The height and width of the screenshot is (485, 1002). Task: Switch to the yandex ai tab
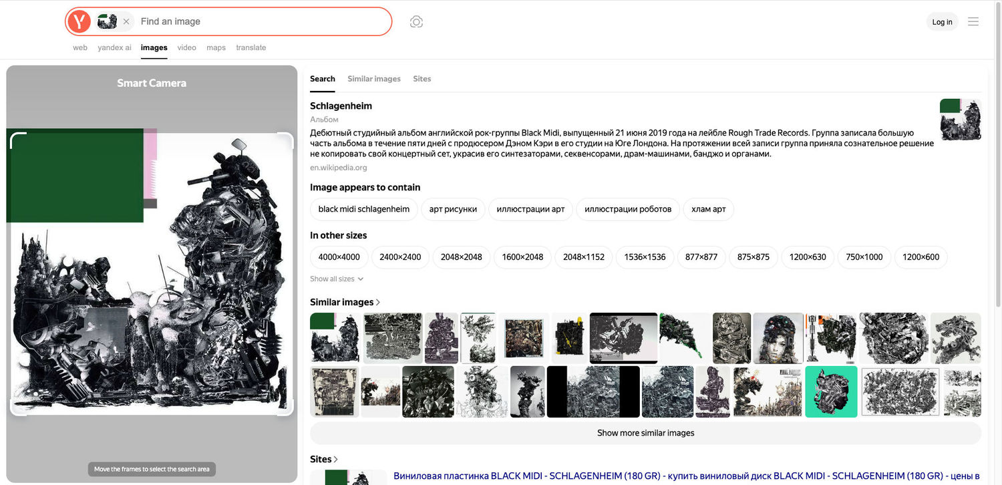tap(114, 47)
